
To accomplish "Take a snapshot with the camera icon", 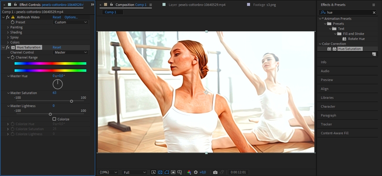I will tap(215, 172).
